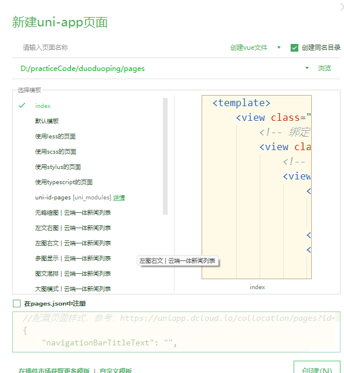This screenshot has width=344, height=373.
Task: Select the 左图右文 | 云端一体新闻列表 template
Action: [73, 243]
